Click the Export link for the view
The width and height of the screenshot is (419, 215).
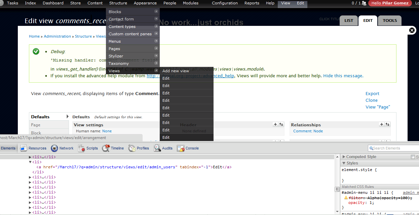point(372,93)
